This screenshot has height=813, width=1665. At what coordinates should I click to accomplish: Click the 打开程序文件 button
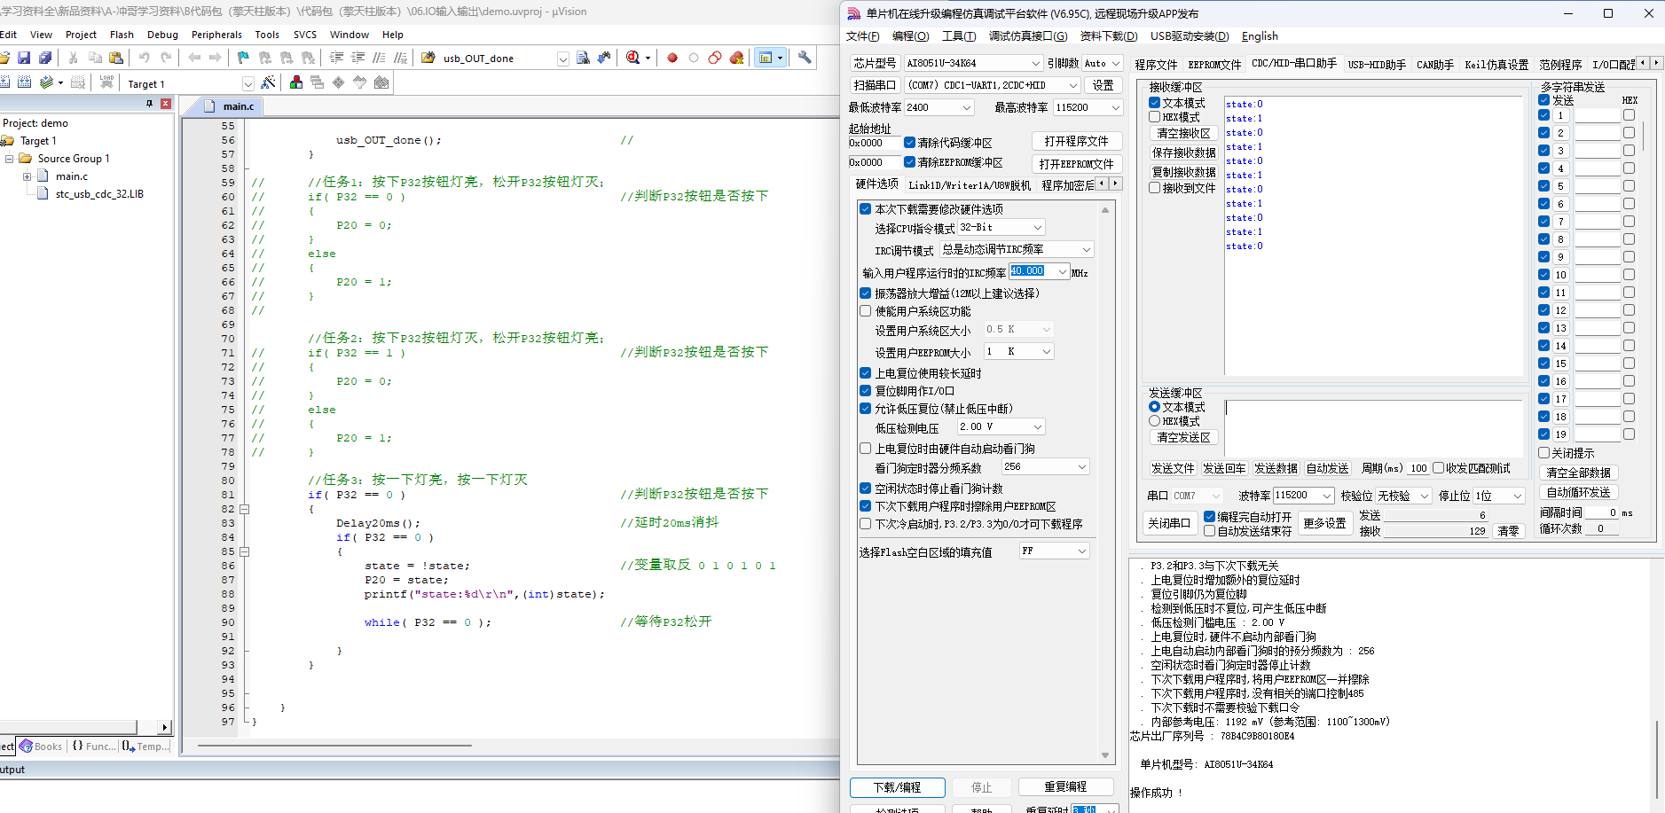click(1076, 142)
